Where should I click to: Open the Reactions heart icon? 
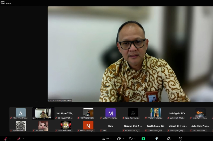[131, 139]
